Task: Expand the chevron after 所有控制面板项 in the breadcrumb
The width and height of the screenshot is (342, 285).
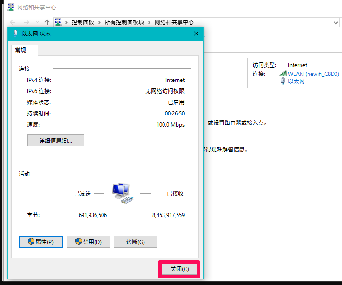Action: click(150, 22)
